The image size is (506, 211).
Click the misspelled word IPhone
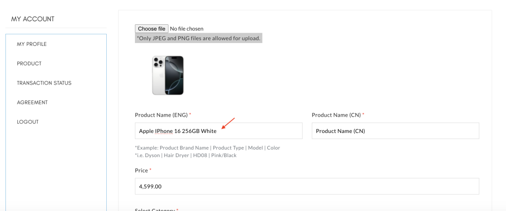[164, 131]
